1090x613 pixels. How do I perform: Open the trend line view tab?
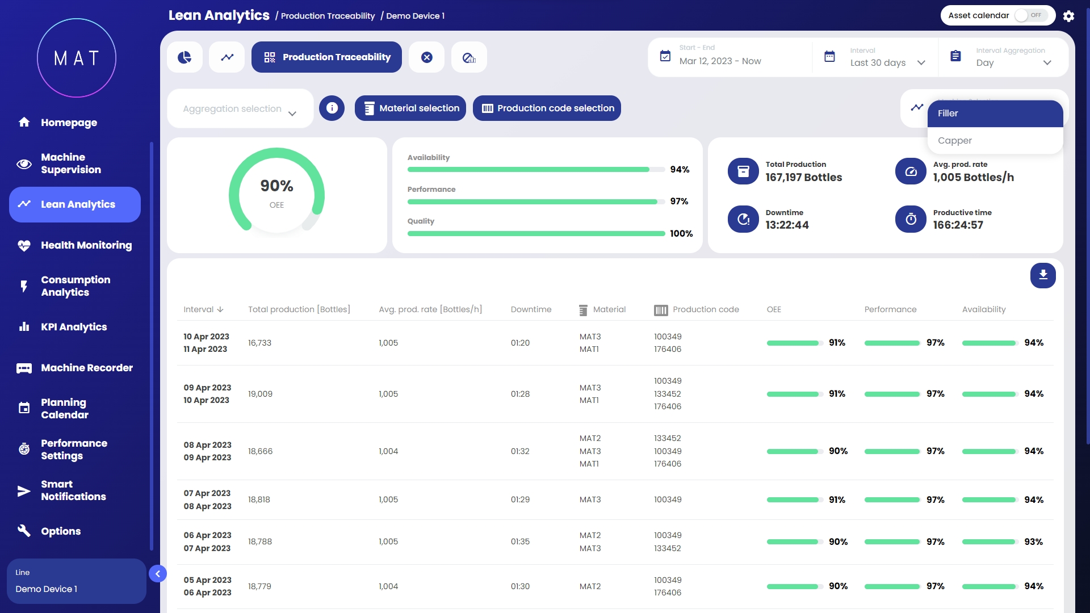point(227,57)
